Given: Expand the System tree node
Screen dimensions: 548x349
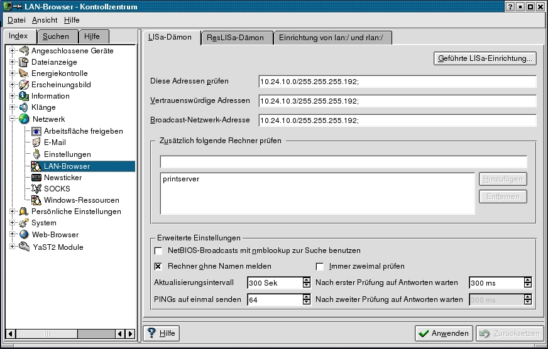Looking at the screenshot, I should tap(12, 223).
